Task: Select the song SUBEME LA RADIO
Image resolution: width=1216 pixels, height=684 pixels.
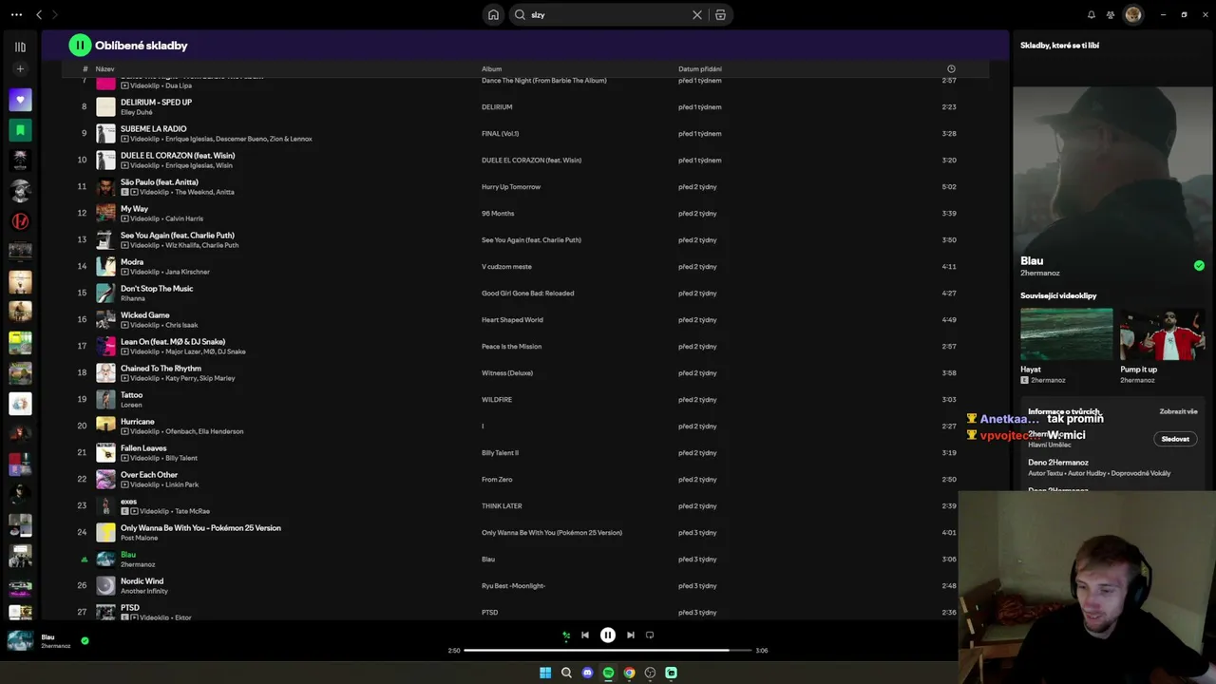Action: click(153, 128)
